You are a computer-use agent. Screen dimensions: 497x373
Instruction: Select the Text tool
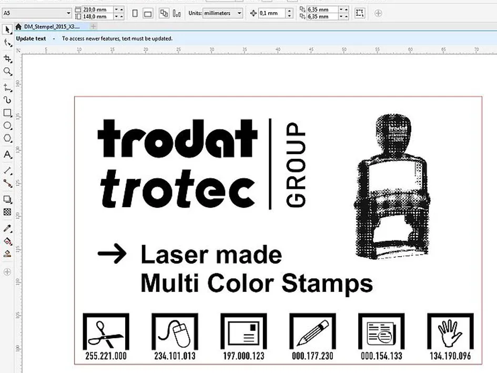[x=7, y=155]
